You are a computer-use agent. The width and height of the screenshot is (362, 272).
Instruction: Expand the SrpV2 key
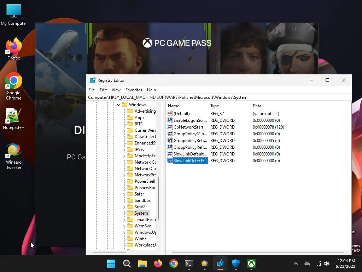pyautogui.click(x=124, y=207)
